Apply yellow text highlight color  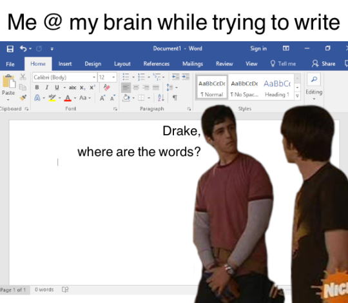52,98
